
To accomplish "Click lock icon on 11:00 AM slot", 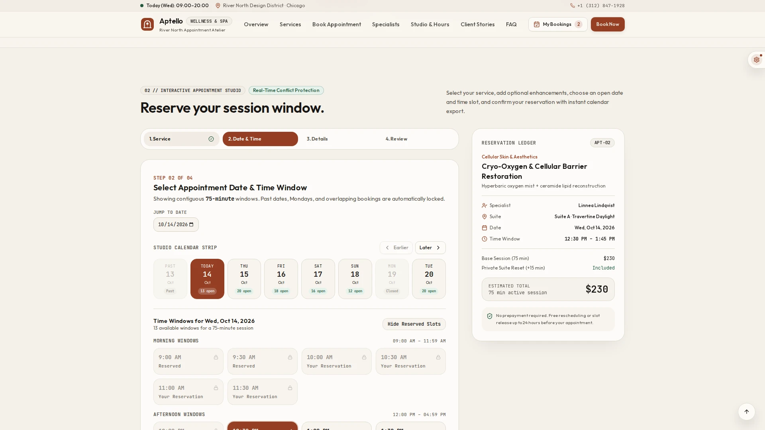I will coord(216,388).
